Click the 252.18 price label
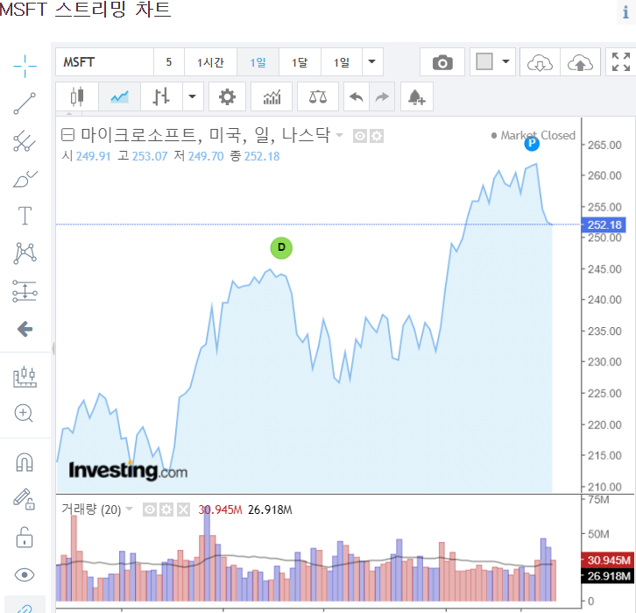636x613 pixels. coord(604,225)
